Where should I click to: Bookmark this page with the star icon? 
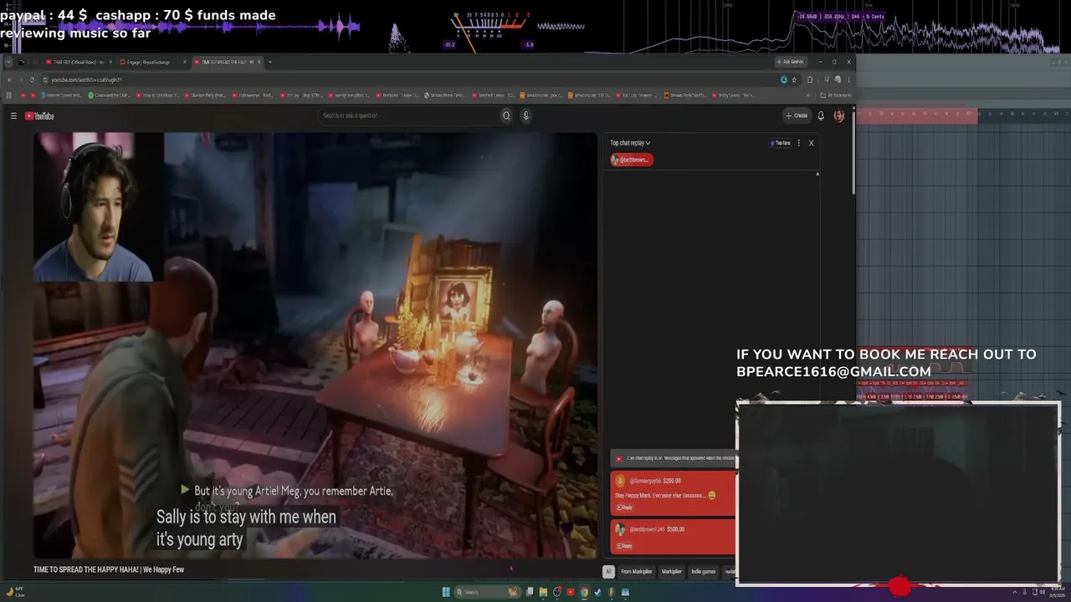[x=794, y=80]
